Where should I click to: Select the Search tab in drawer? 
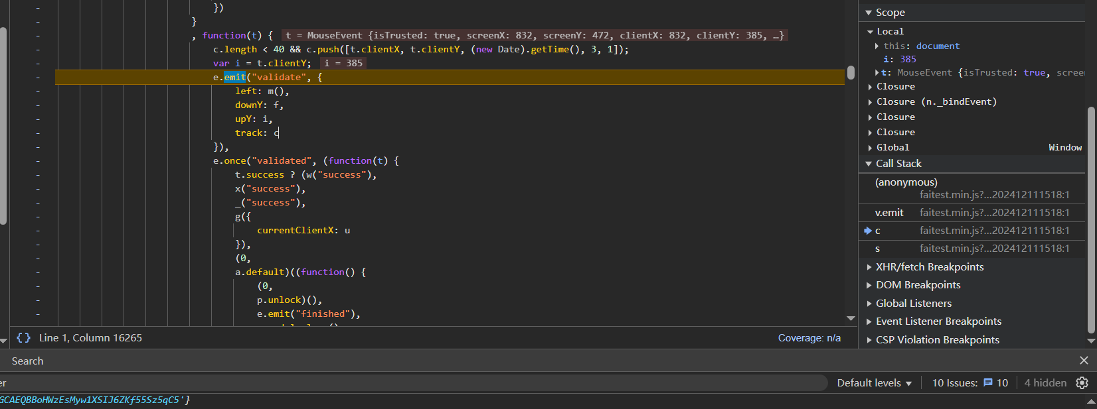click(x=27, y=361)
